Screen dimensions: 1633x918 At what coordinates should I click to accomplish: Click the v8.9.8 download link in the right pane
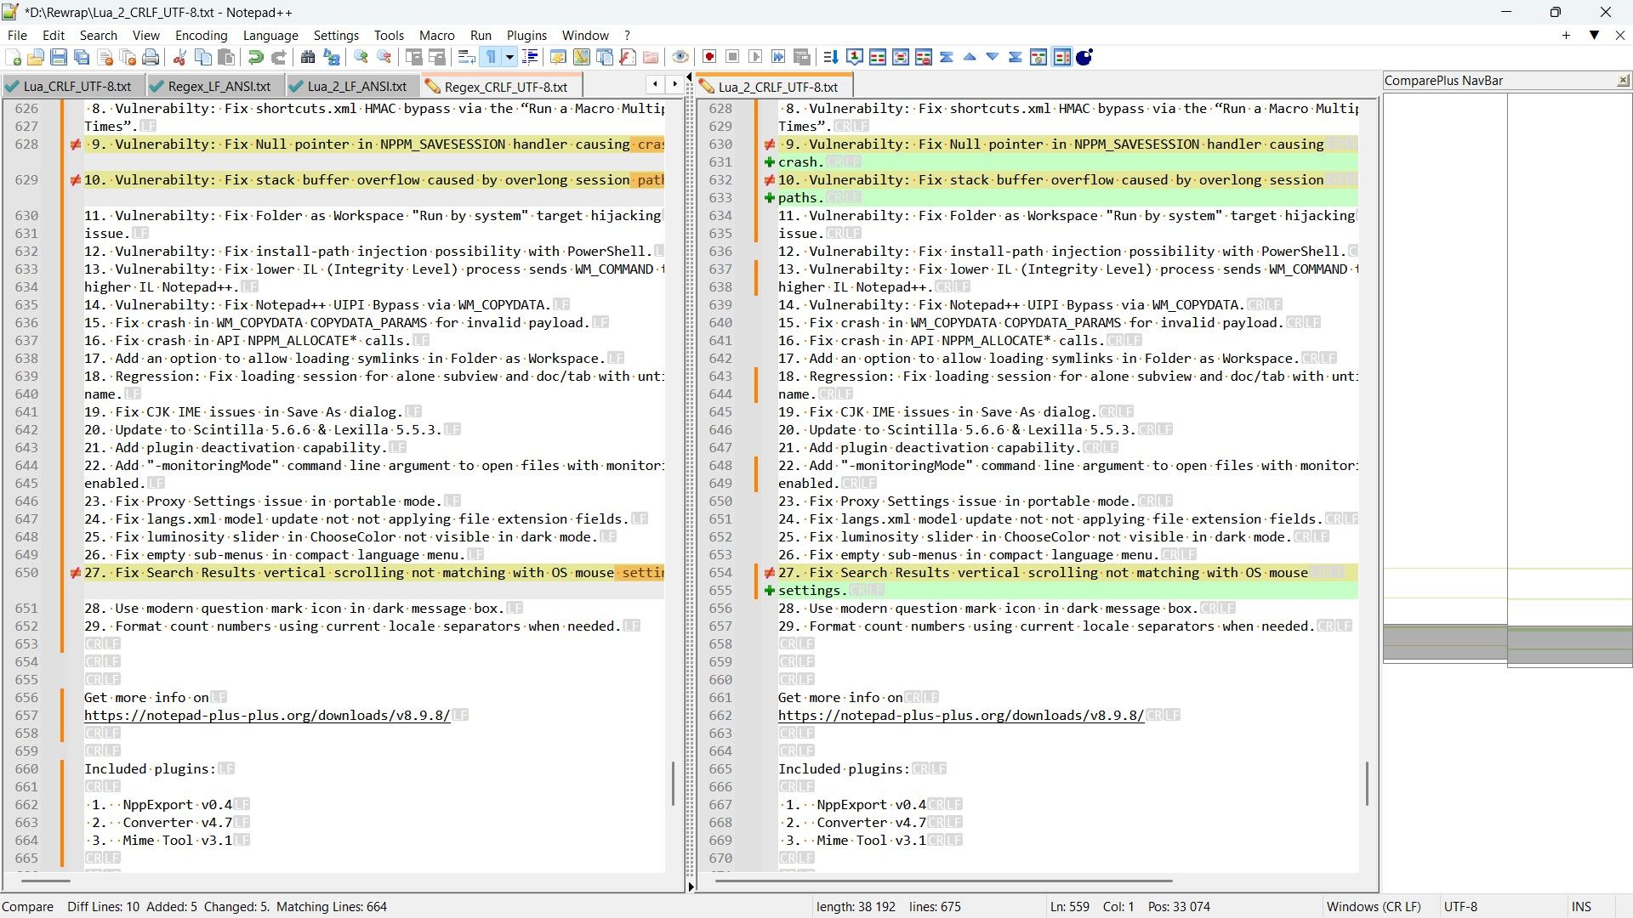961,715
